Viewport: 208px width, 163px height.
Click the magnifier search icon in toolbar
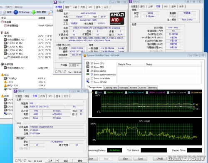50,13
